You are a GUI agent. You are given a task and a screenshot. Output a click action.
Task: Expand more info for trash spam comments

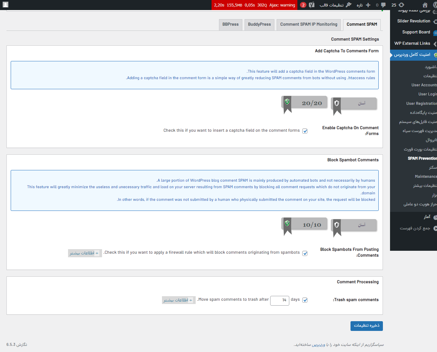pos(179,300)
